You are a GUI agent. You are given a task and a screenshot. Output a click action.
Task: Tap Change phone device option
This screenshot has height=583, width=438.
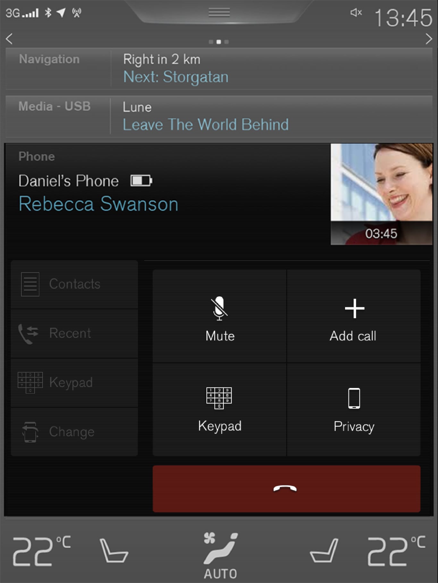click(74, 432)
